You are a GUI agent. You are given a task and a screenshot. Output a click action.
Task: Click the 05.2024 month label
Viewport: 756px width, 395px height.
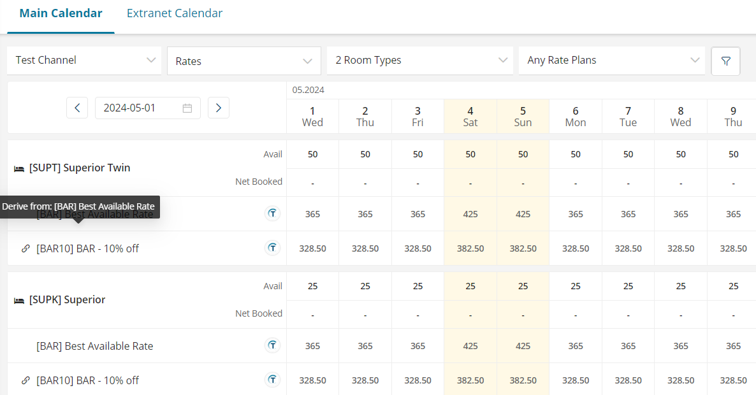(308, 90)
